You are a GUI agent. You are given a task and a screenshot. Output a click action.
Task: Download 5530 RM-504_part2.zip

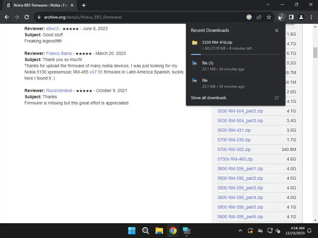pos(240,111)
